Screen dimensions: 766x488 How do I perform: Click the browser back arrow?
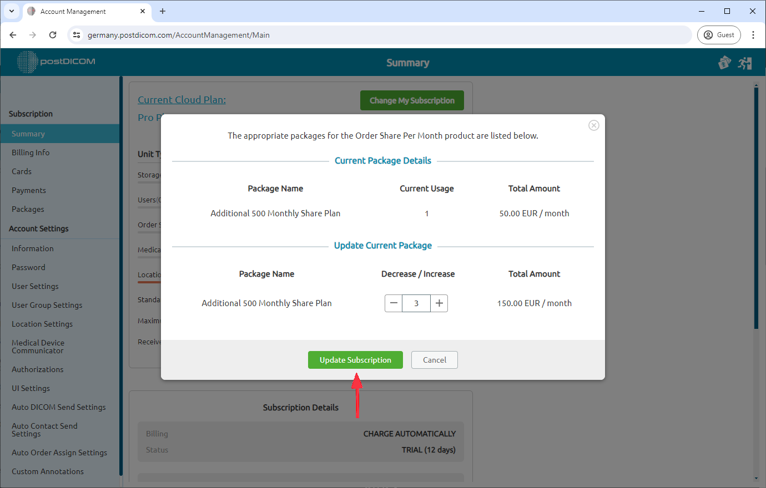pos(13,34)
